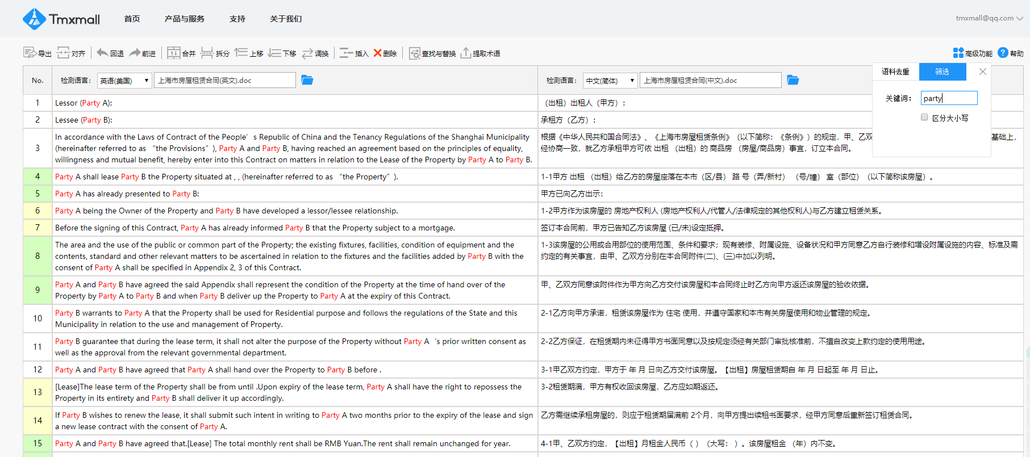Swap segments with the 调换 icon
Screen dimensions: 1030x457
tap(315, 53)
